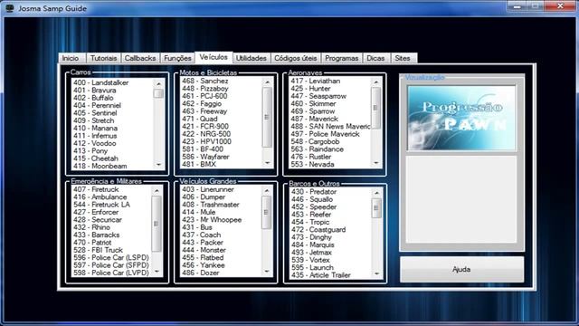Screen dimensions: 579x326
Task: Select 417 - Leviathan in Aeronaves
Action: point(316,81)
